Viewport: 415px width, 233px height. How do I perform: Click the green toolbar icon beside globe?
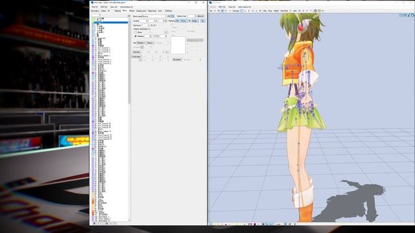coord(319,11)
